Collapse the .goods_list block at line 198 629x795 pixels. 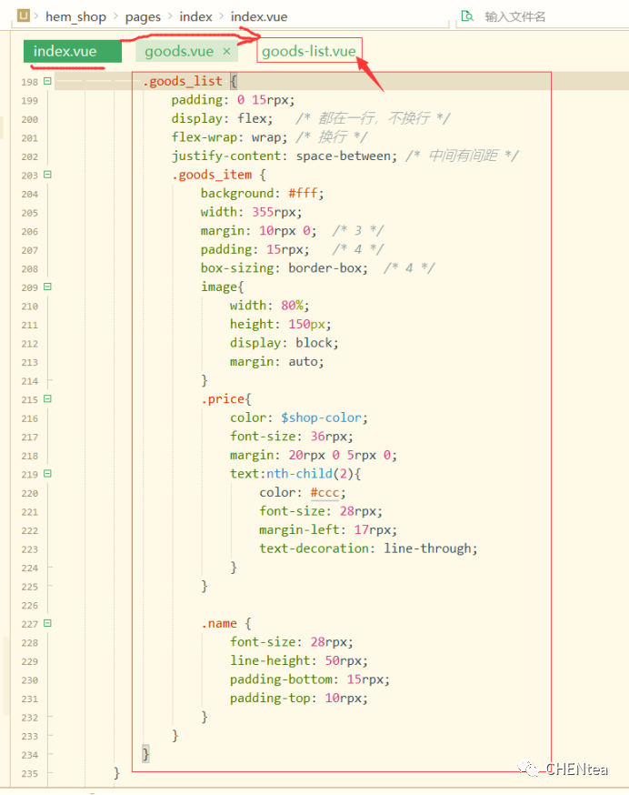pyautogui.click(x=47, y=81)
